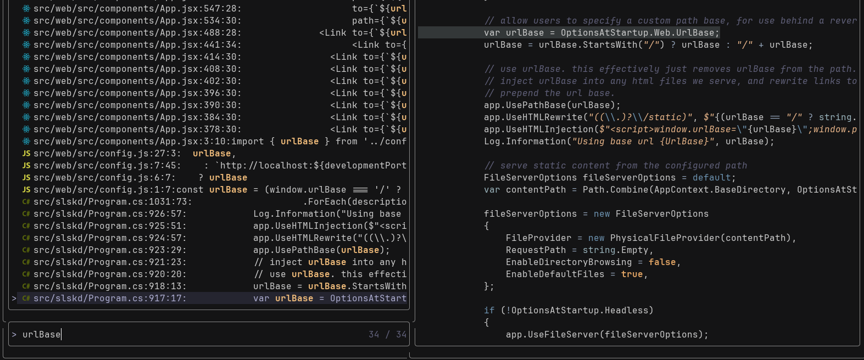This screenshot has width=864, height=360.
Task: Click JS icon beside config.js:27:3 result
Action: 26,154
